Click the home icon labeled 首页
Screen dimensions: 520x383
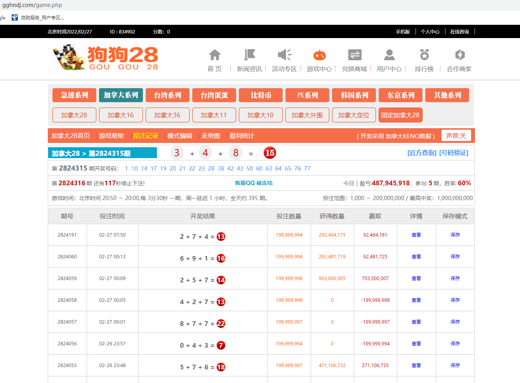pos(214,55)
